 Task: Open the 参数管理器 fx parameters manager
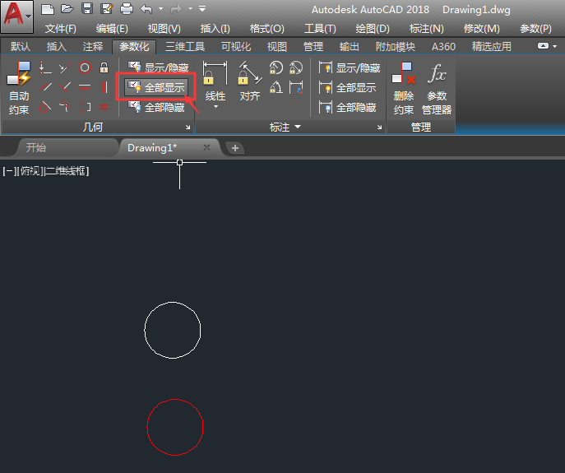437,88
